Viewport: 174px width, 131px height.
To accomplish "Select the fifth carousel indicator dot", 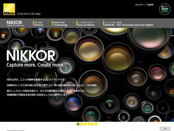I will pyautogui.click(x=92, y=124).
